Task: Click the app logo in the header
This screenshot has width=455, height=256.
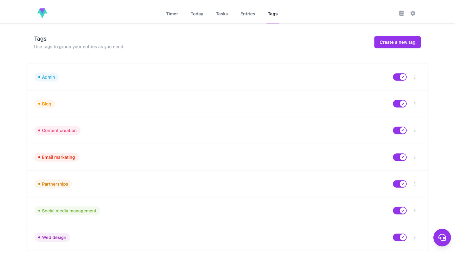Action: (42, 13)
